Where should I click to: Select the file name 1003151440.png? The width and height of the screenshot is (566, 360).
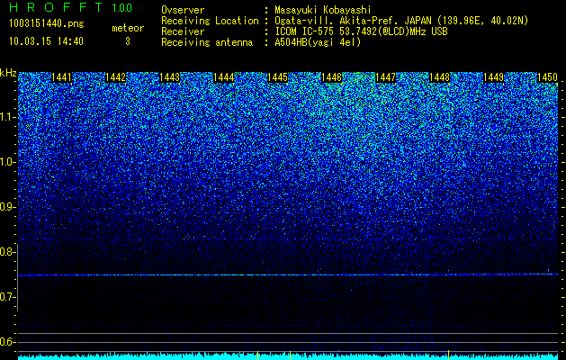(46, 23)
